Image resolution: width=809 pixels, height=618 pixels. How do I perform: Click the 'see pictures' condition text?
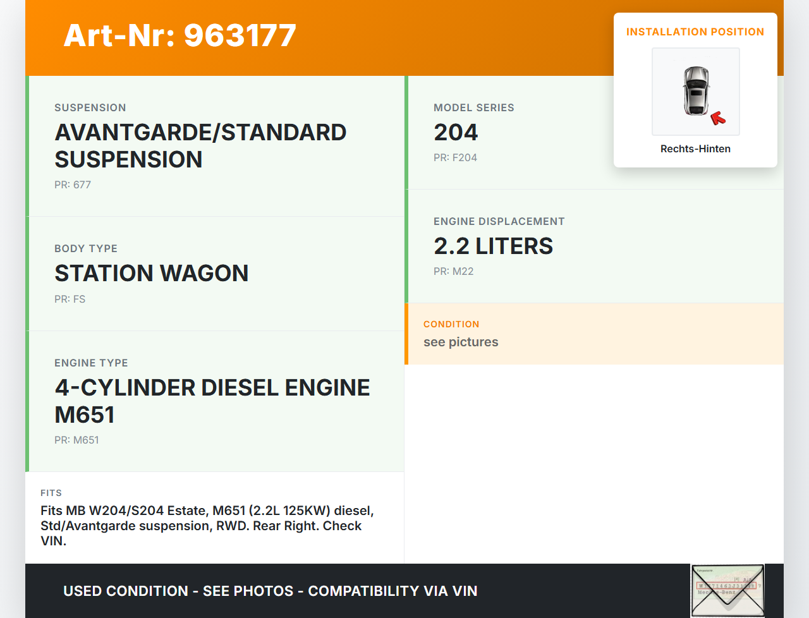461,342
